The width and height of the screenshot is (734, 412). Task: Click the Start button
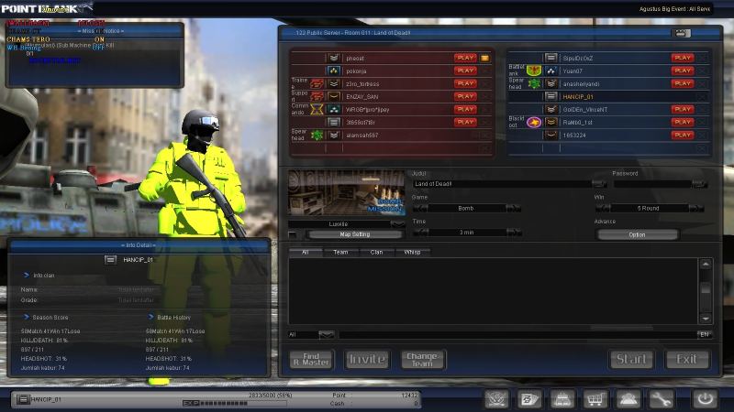pyautogui.click(x=631, y=359)
